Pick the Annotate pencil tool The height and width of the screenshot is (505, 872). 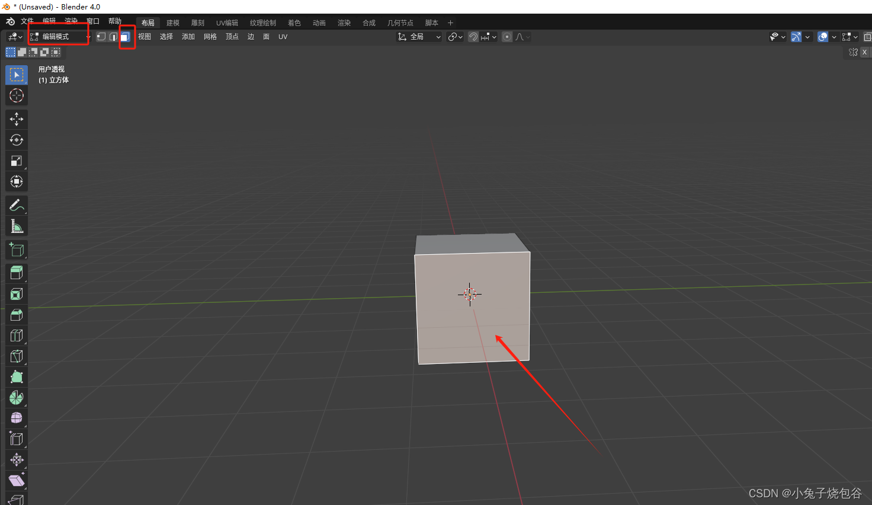coord(17,205)
